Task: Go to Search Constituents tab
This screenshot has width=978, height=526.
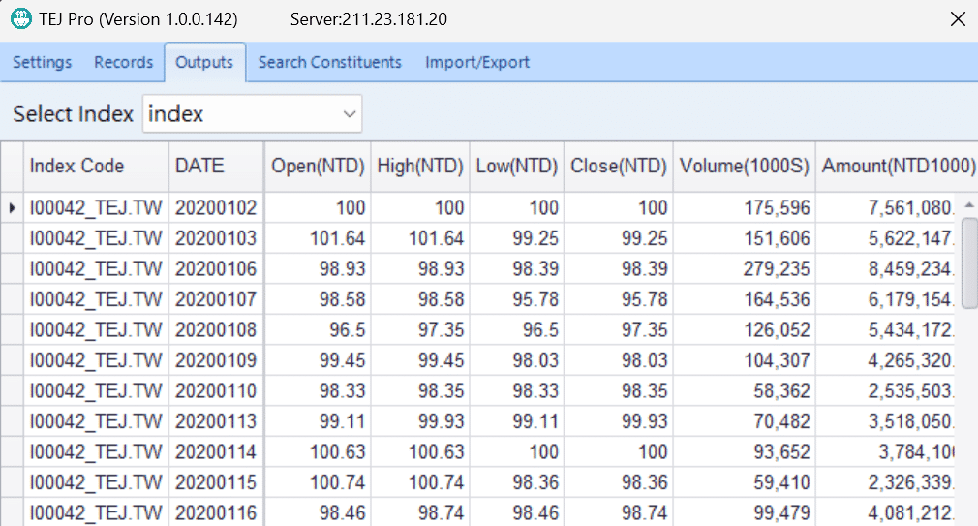Action: point(329,63)
